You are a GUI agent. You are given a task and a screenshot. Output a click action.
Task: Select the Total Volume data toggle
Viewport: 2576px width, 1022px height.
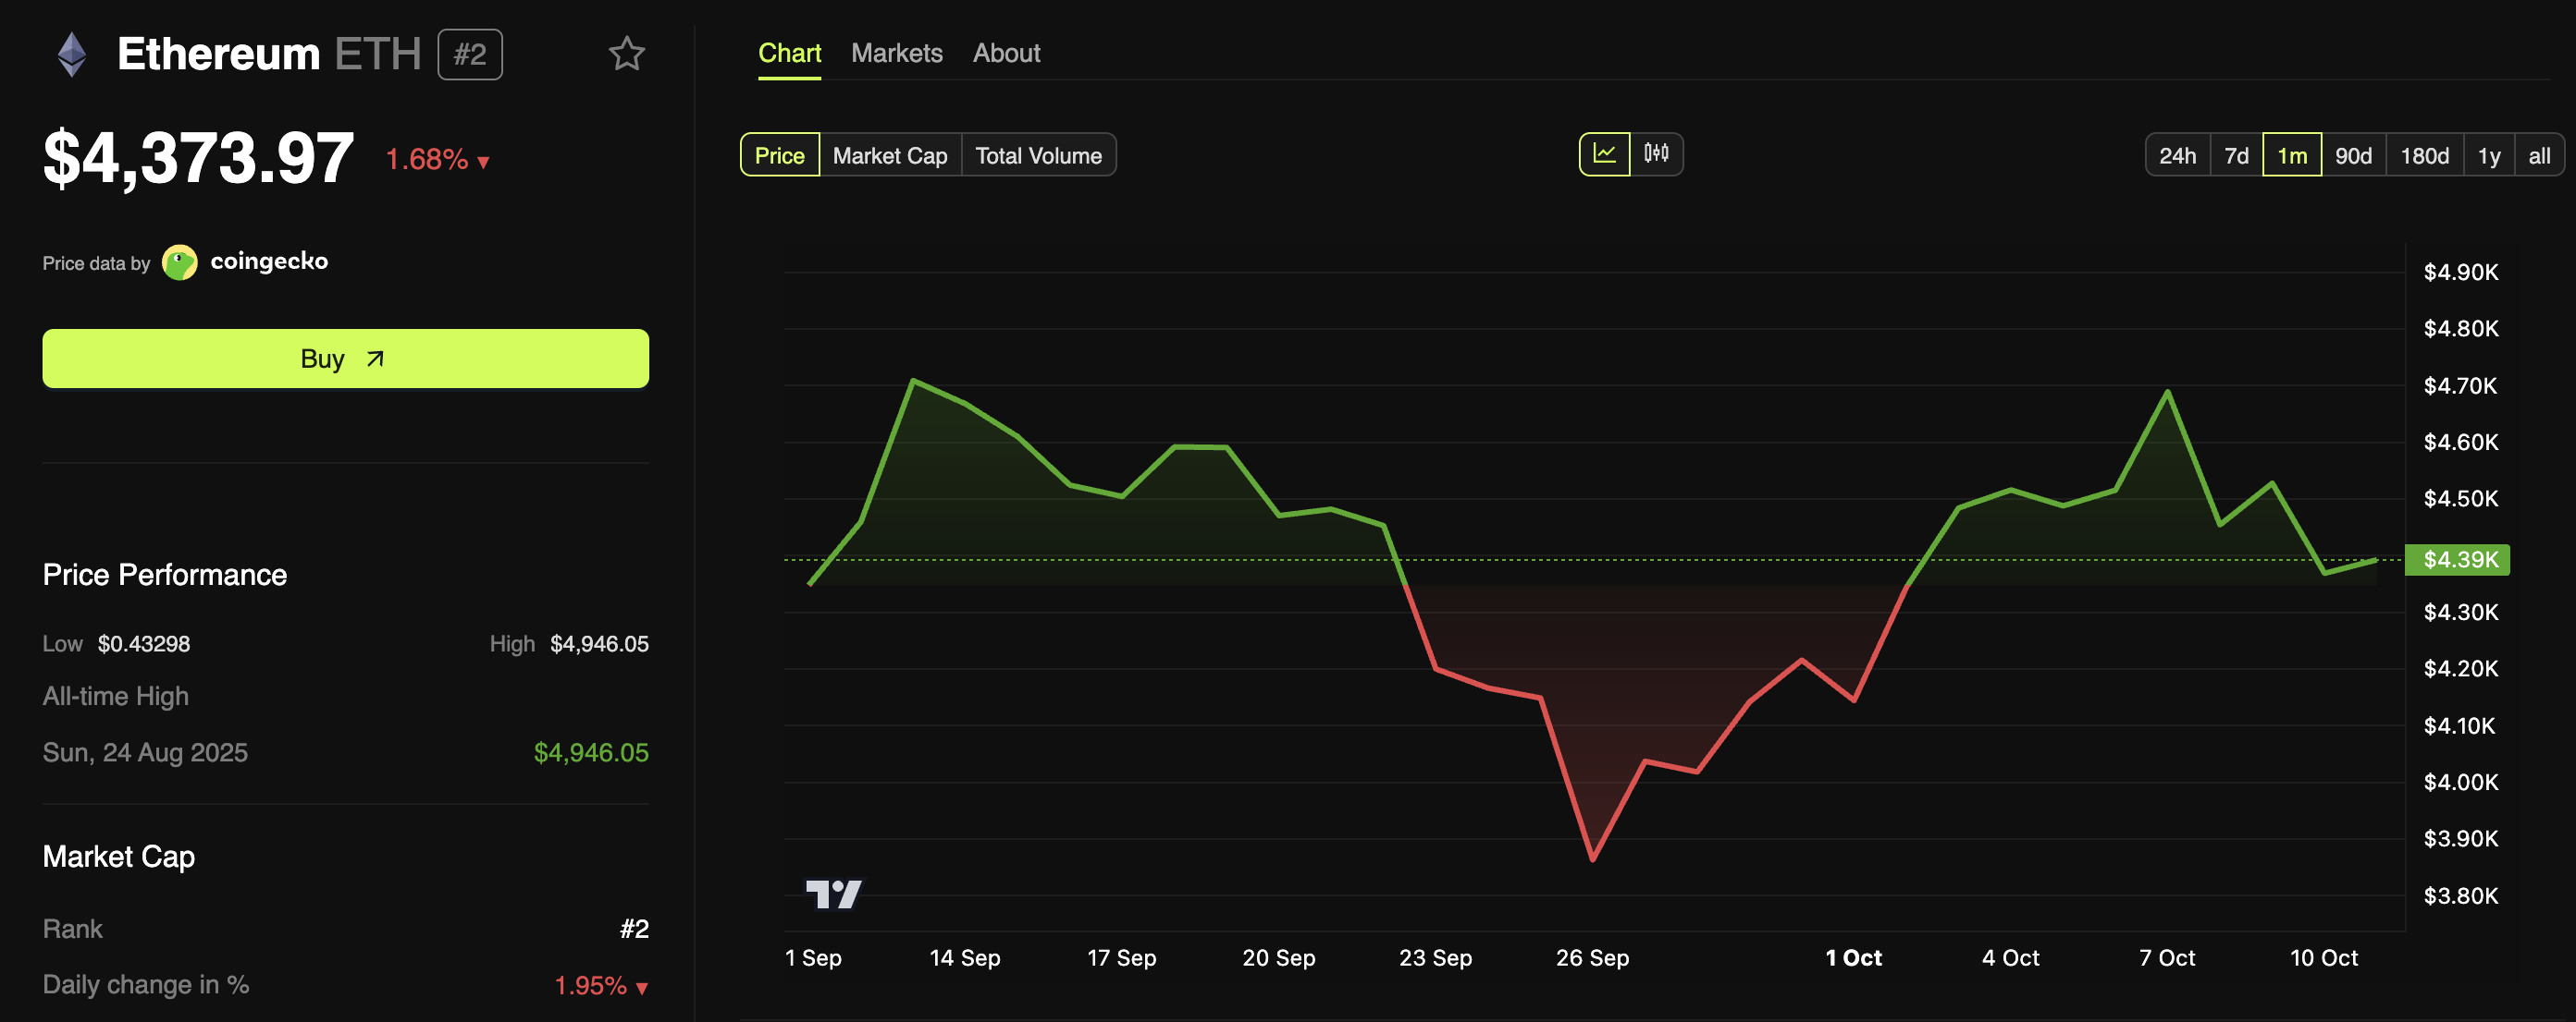[x=1038, y=156]
